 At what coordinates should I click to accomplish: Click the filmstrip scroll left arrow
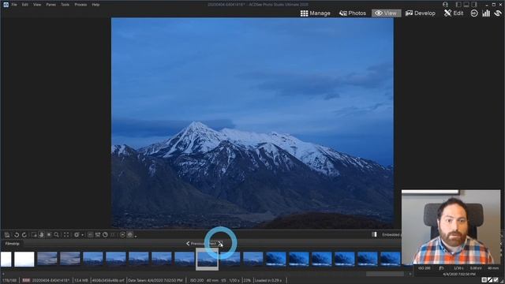pos(3,274)
